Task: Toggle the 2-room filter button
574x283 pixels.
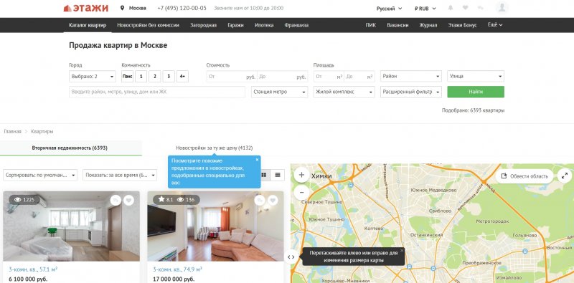Action: pyautogui.click(x=155, y=77)
